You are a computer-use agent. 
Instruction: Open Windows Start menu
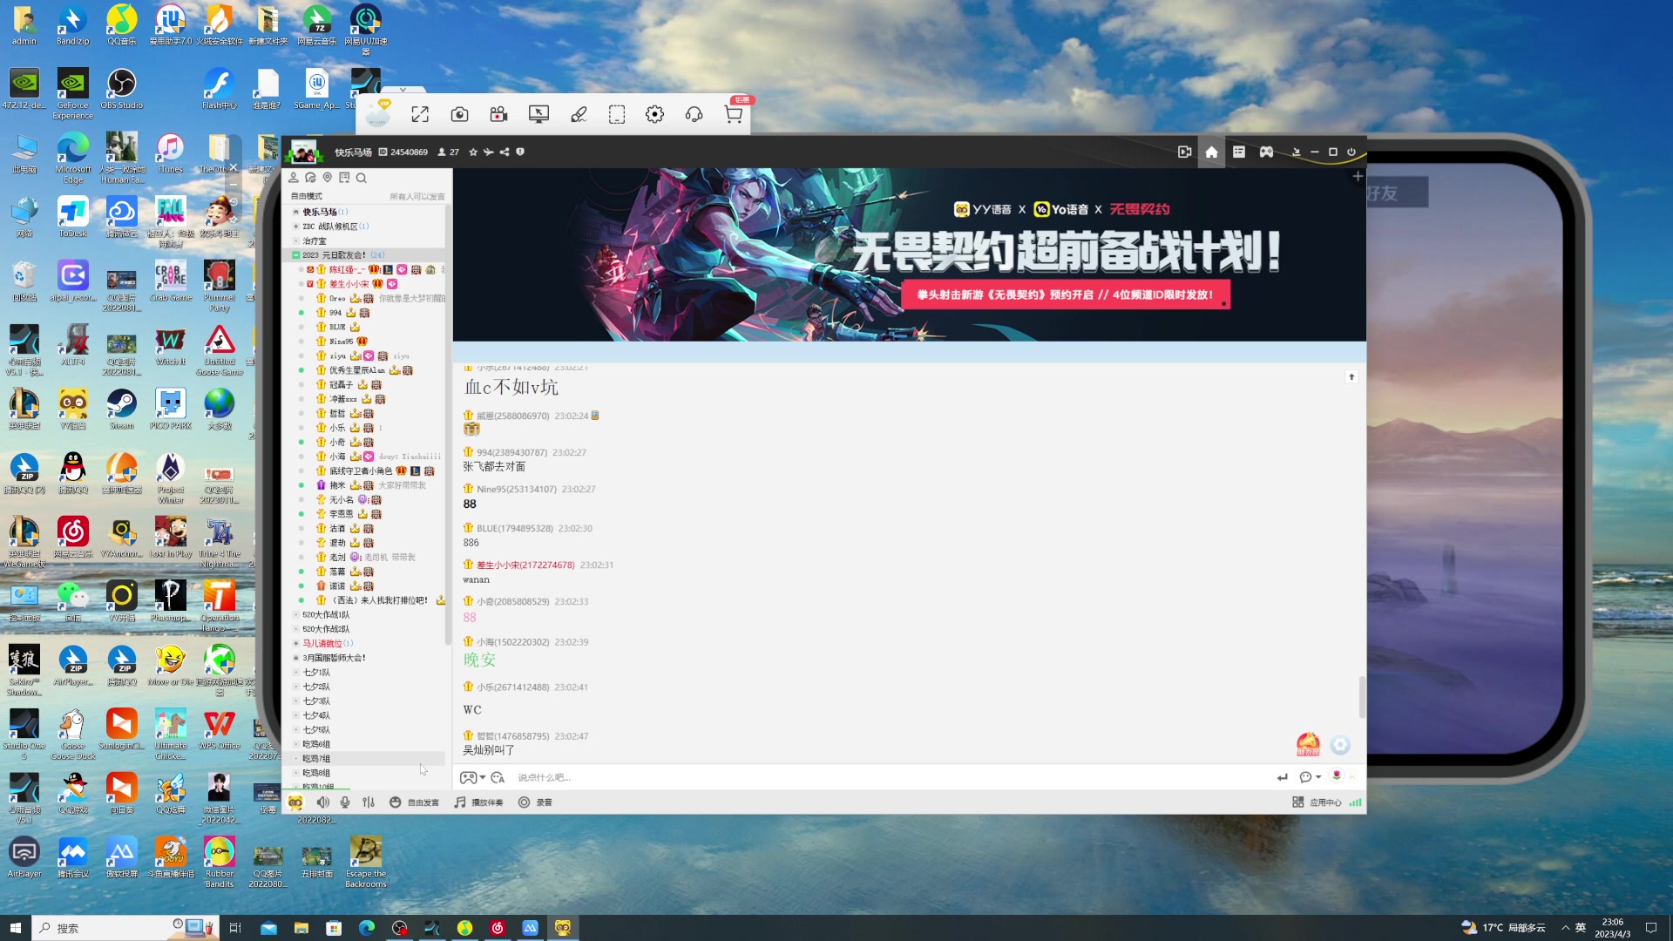(16, 928)
